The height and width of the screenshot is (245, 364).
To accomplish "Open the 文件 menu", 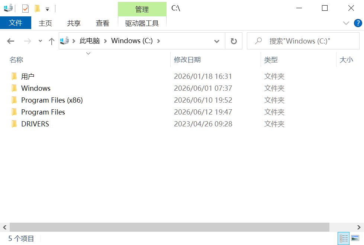I will coord(16,23).
